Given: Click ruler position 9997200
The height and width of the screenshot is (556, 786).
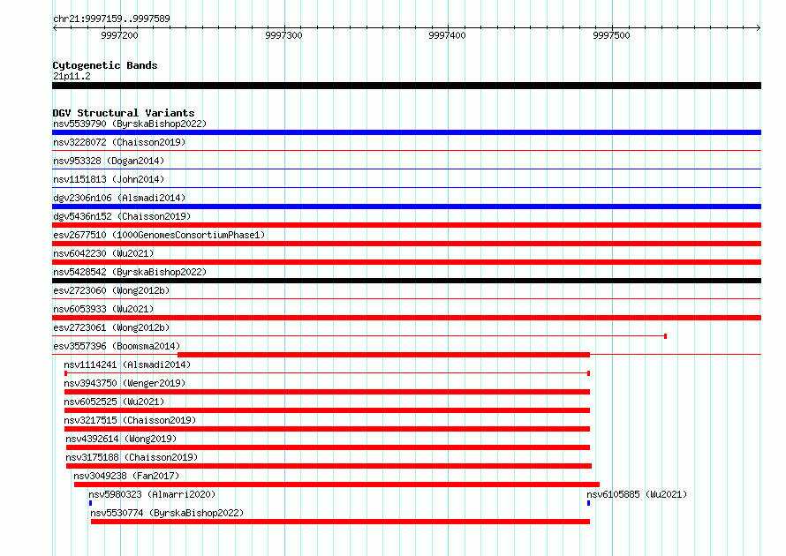Looking at the screenshot, I should pos(119,35).
